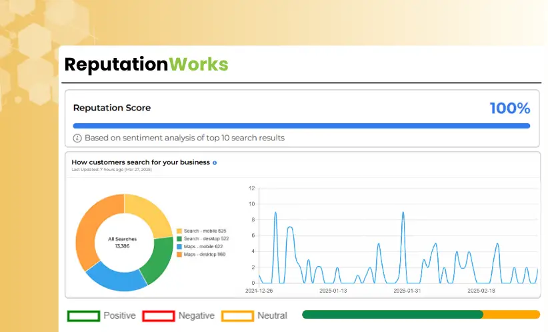Click 'Maps - desktop 960' legend label

pyautogui.click(x=205, y=255)
